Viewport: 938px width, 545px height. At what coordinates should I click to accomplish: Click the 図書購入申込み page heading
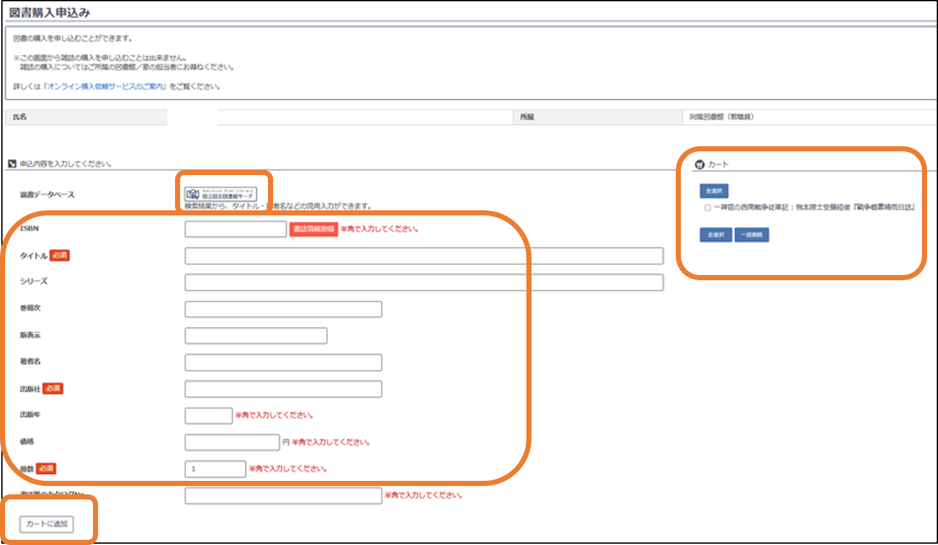[x=49, y=12]
